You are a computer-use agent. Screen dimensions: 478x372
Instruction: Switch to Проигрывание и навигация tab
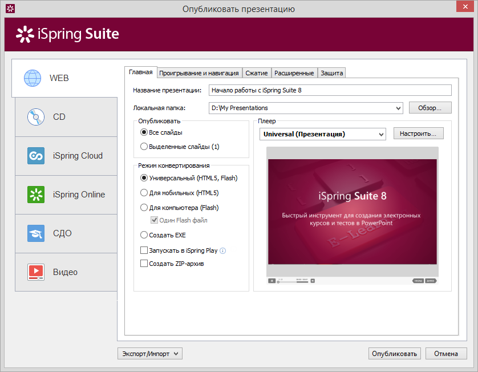tap(199, 73)
